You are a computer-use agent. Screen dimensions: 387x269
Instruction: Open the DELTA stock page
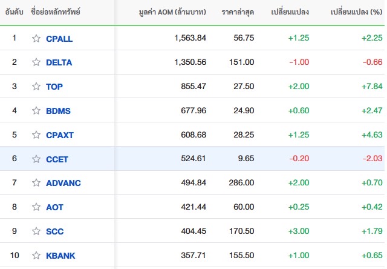59,62
